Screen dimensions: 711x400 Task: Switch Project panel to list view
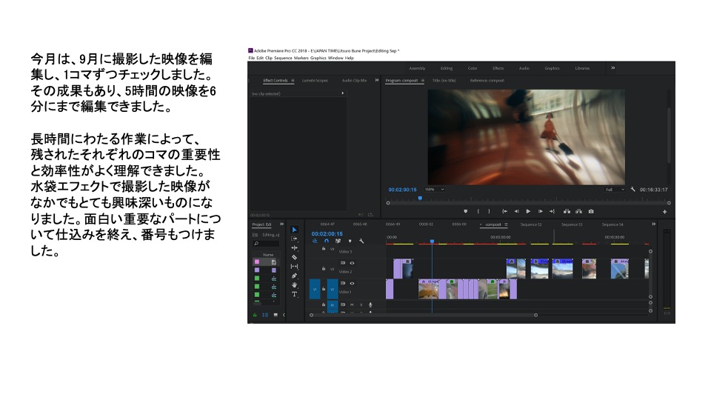[x=265, y=315]
